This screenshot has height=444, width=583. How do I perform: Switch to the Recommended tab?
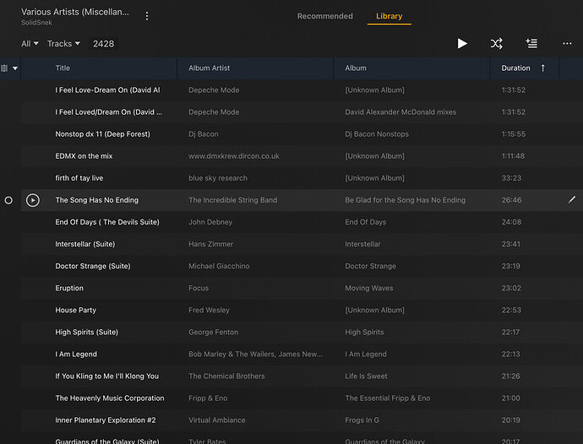325,16
